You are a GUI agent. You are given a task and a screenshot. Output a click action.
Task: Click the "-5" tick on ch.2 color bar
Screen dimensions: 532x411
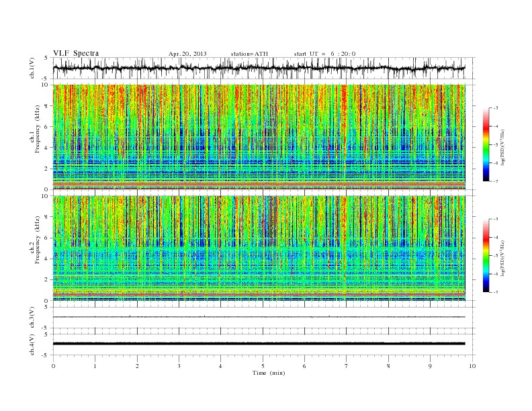pos(496,256)
